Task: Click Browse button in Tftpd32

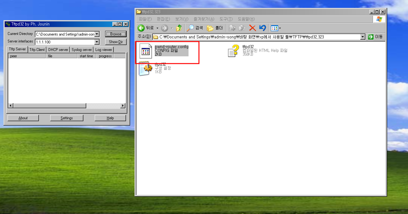Action: (116, 34)
